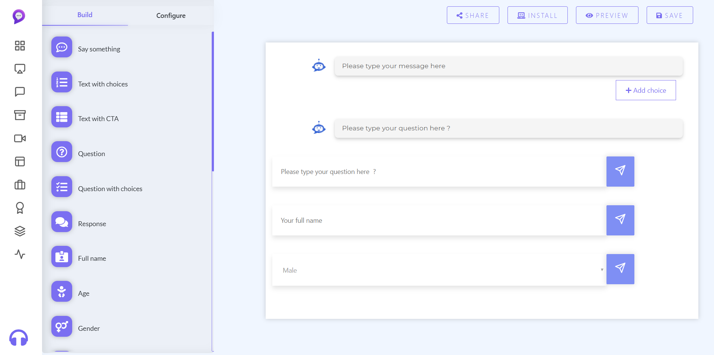Screen dimensions: 714x355
Task: Click the PREVIEW button
Action: [x=607, y=15]
